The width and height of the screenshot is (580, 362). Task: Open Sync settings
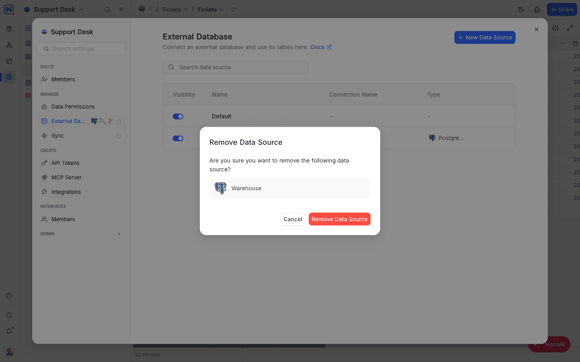click(x=81, y=136)
